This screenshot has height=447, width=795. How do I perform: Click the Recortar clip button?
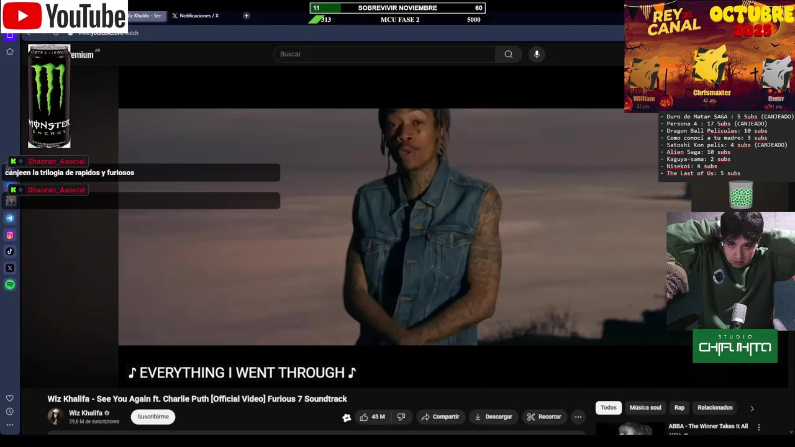click(x=544, y=417)
